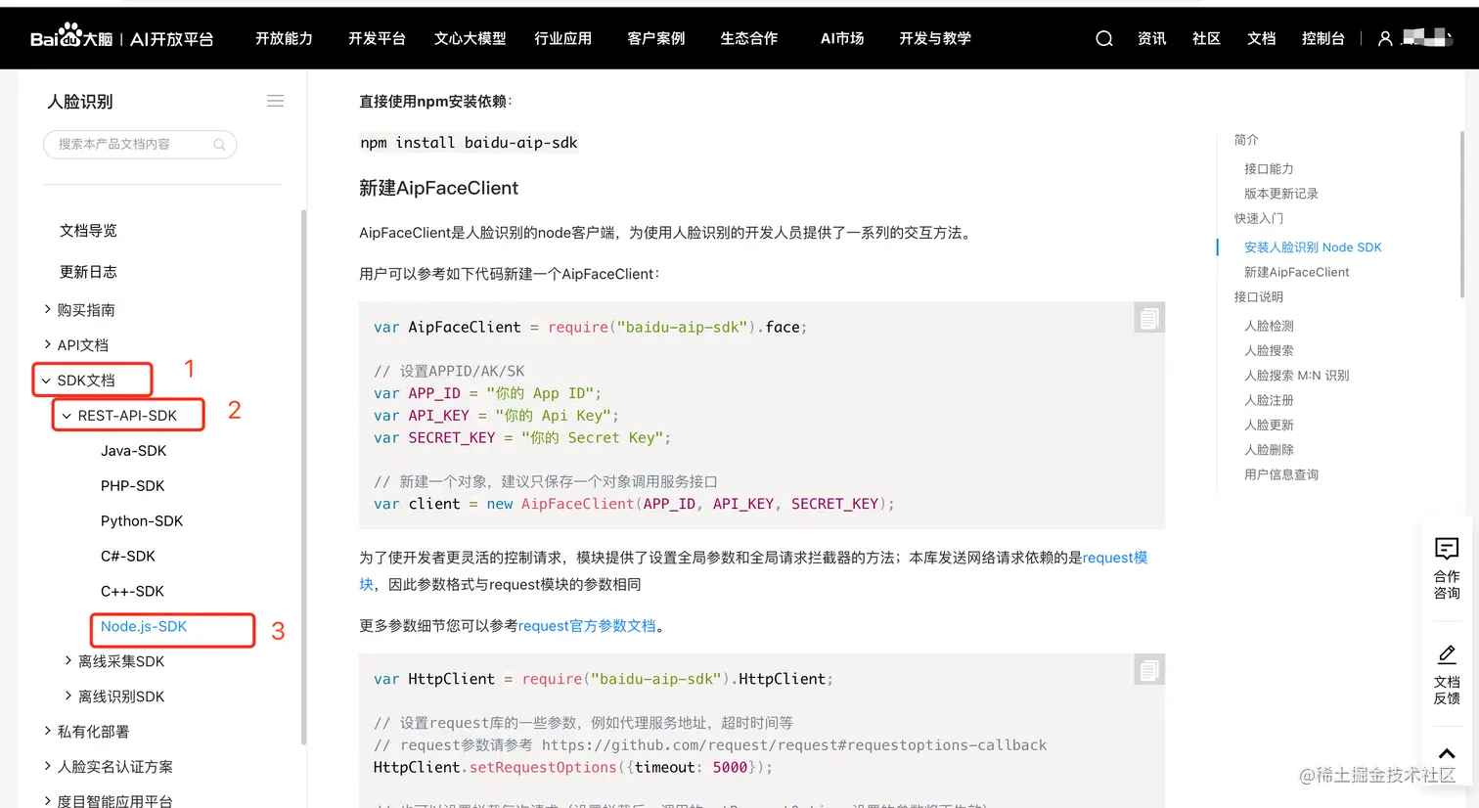
Task: Expand the 人脸实名认证方案 section
Action: (48, 766)
